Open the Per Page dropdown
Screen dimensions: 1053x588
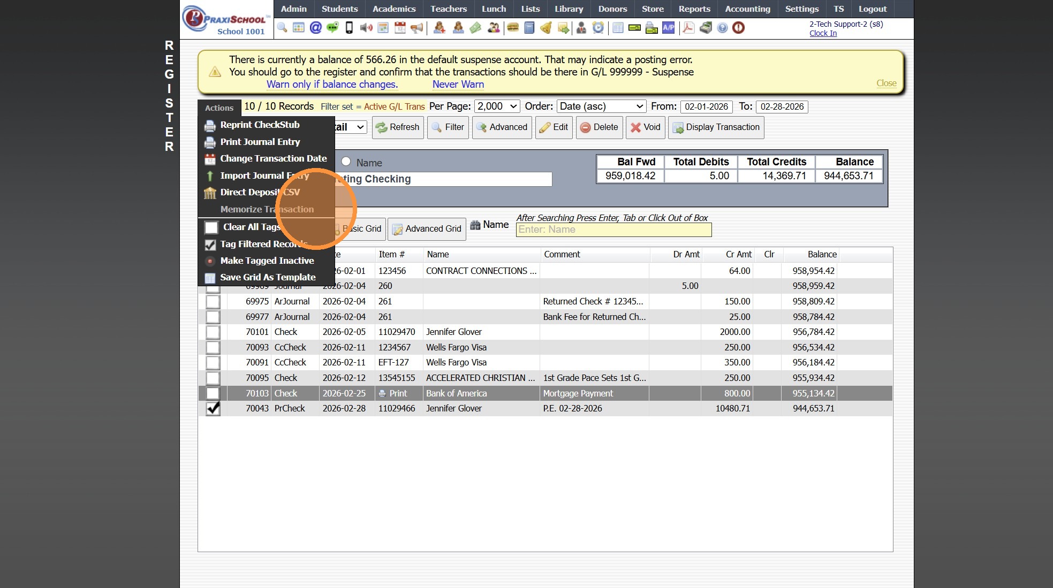(x=497, y=106)
